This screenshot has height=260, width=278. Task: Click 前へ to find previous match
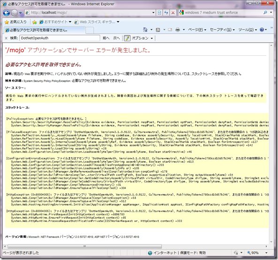(106, 38)
